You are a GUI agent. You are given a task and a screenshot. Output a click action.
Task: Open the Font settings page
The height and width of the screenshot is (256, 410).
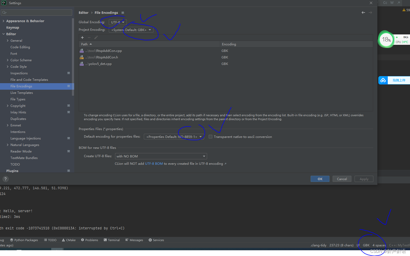click(x=14, y=53)
